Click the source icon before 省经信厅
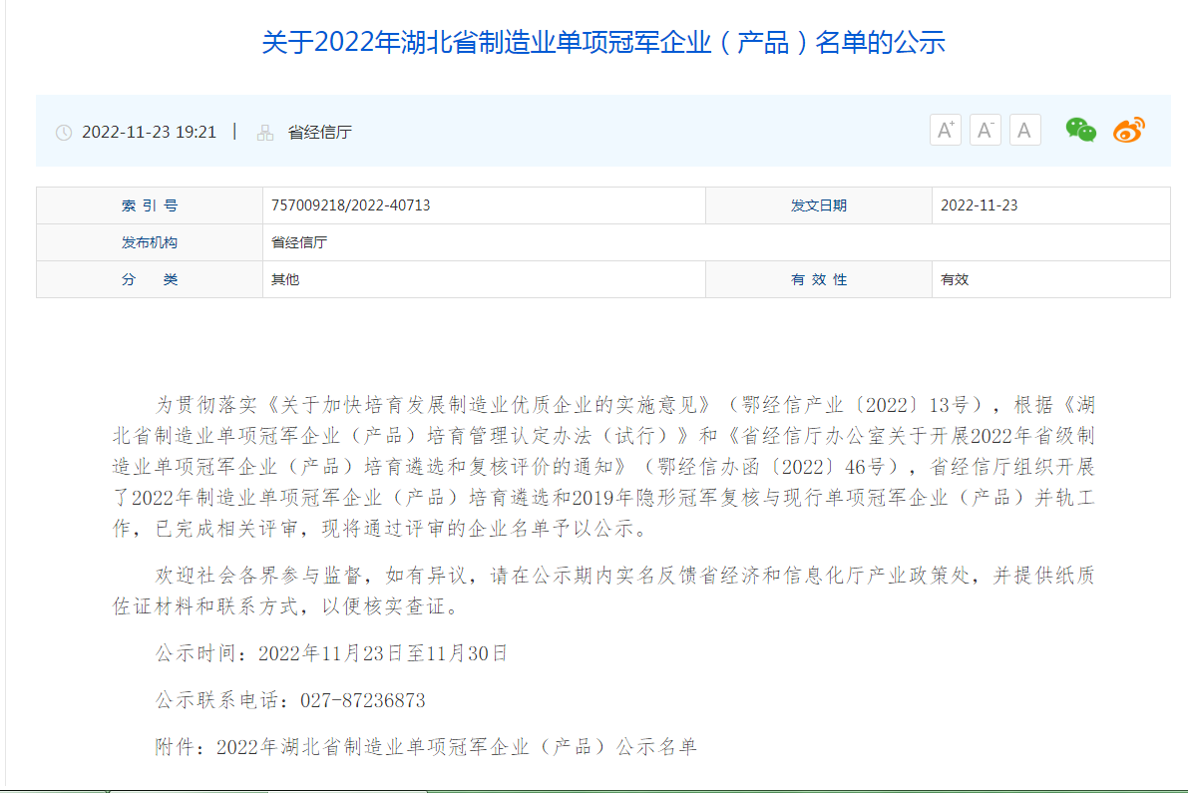1188x793 pixels. [x=263, y=131]
